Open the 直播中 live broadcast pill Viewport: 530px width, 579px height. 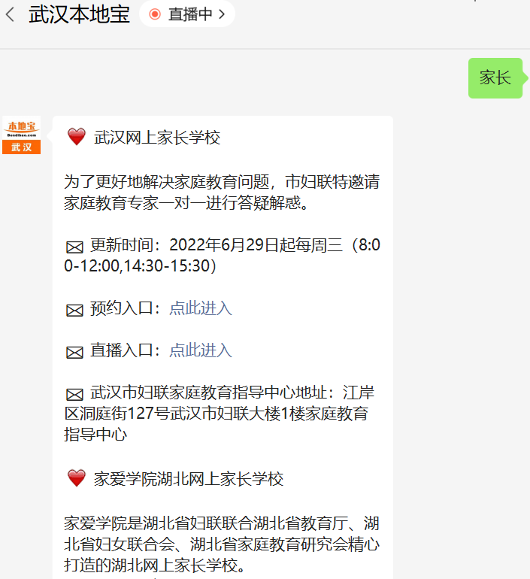[186, 14]
